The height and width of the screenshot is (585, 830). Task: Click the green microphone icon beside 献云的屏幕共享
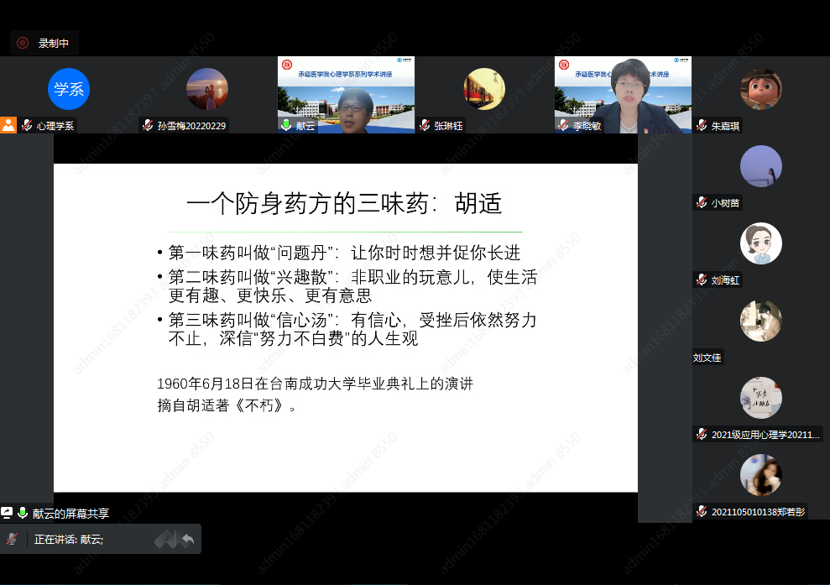[x=23, y=513]
